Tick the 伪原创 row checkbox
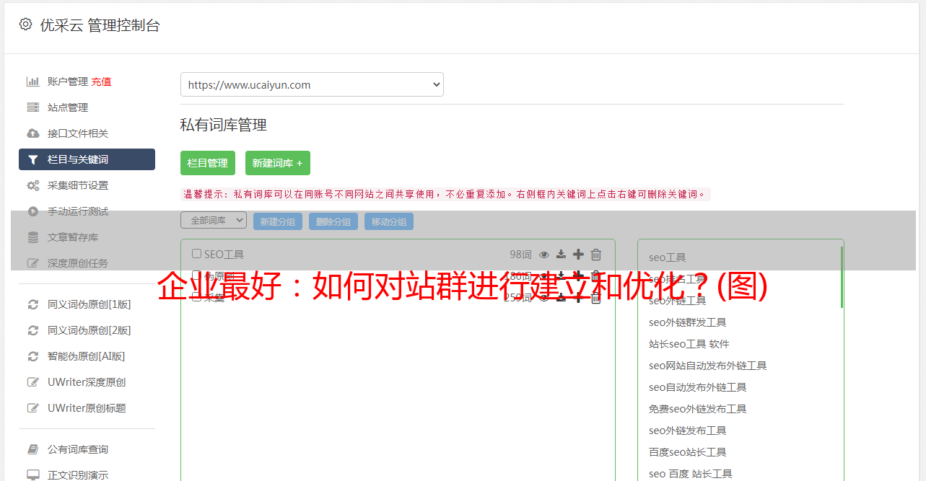 point(196,275)
